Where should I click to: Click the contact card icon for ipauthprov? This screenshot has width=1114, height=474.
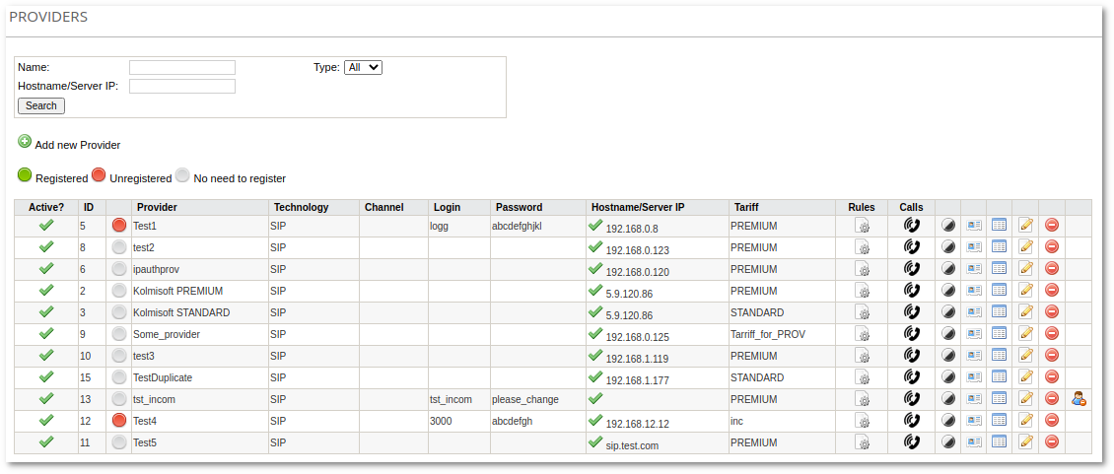pos(974,269)
